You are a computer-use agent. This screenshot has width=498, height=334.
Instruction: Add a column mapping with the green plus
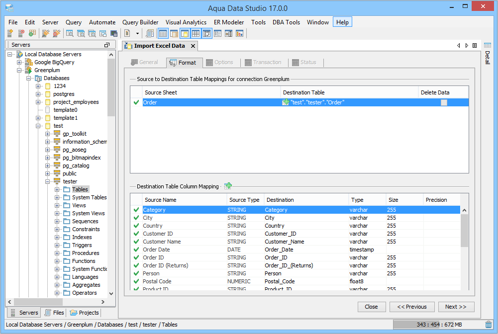coord(228,186)
